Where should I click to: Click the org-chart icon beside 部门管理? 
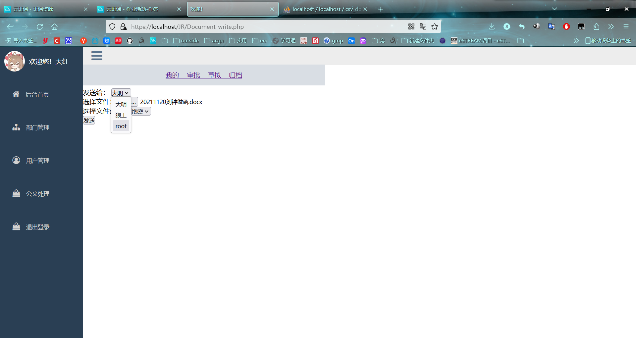pyautogui.click(x=16, y=127)
